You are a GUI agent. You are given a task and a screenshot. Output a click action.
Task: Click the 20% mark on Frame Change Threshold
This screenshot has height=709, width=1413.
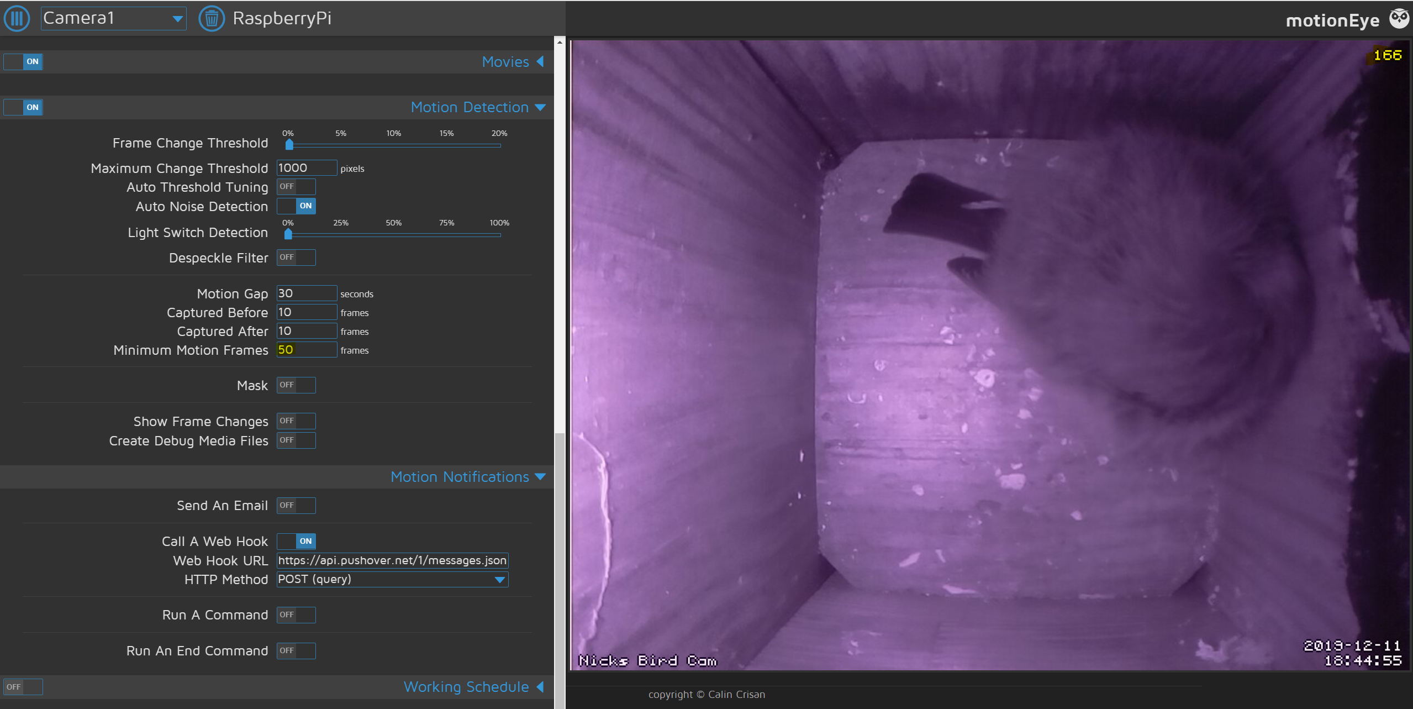pos(499,134)
